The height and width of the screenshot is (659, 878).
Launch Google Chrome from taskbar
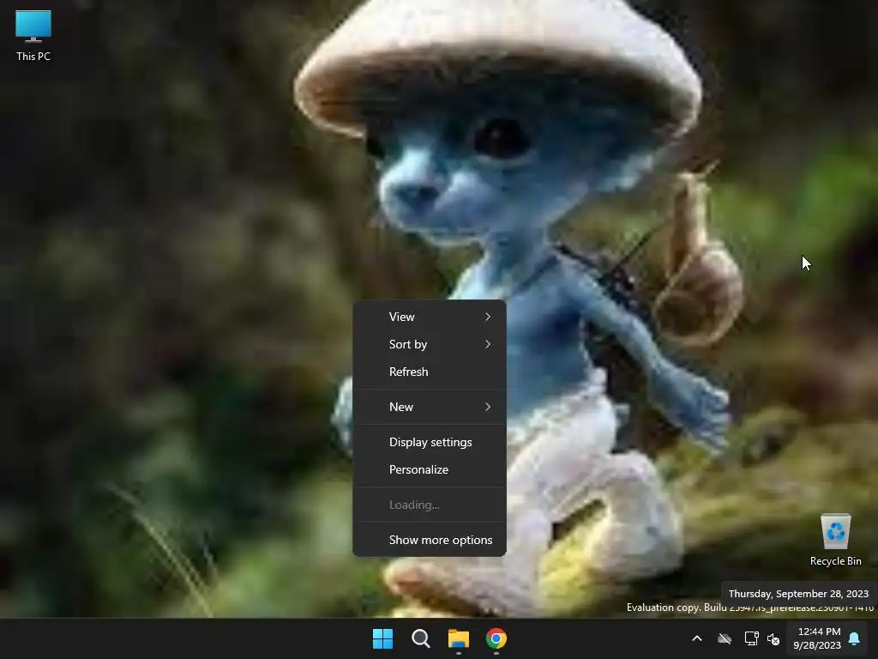click(496, 638)
